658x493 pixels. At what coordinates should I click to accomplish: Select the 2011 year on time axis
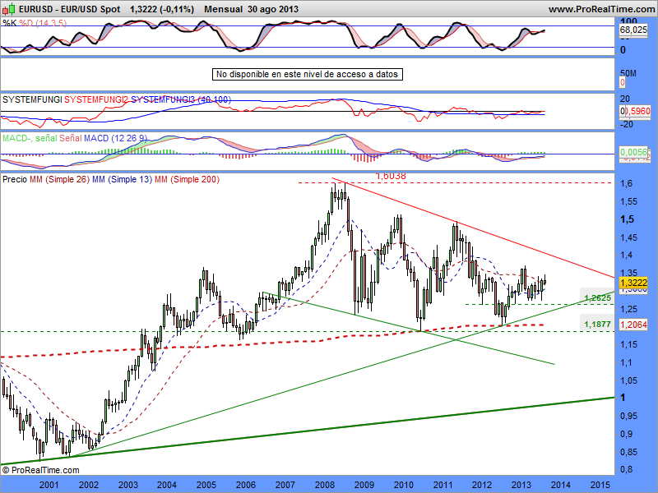point(443,485)
